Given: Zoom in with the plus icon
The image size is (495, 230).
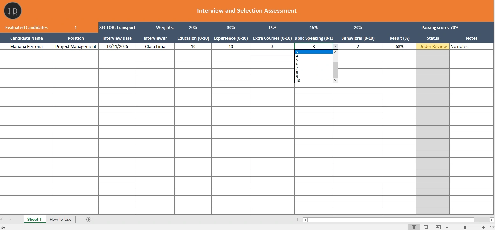Looking at the screenshot, I should [484, 227].
